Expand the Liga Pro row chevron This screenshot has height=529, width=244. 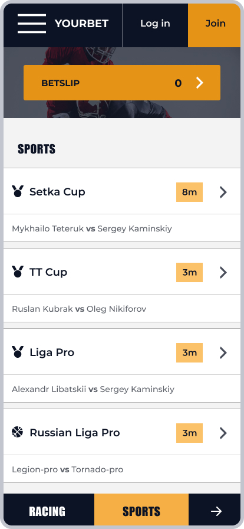click(223, 352)
